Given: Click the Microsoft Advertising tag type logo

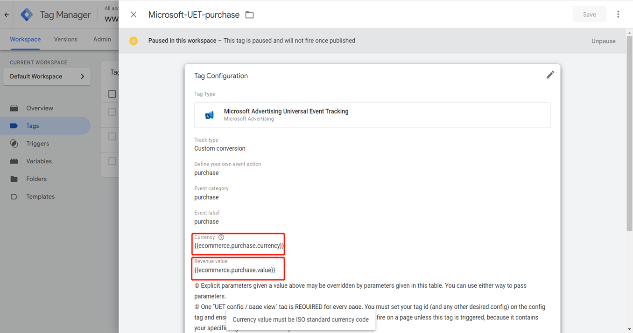Looking at the screenshot, I should [x=210, y=115].
